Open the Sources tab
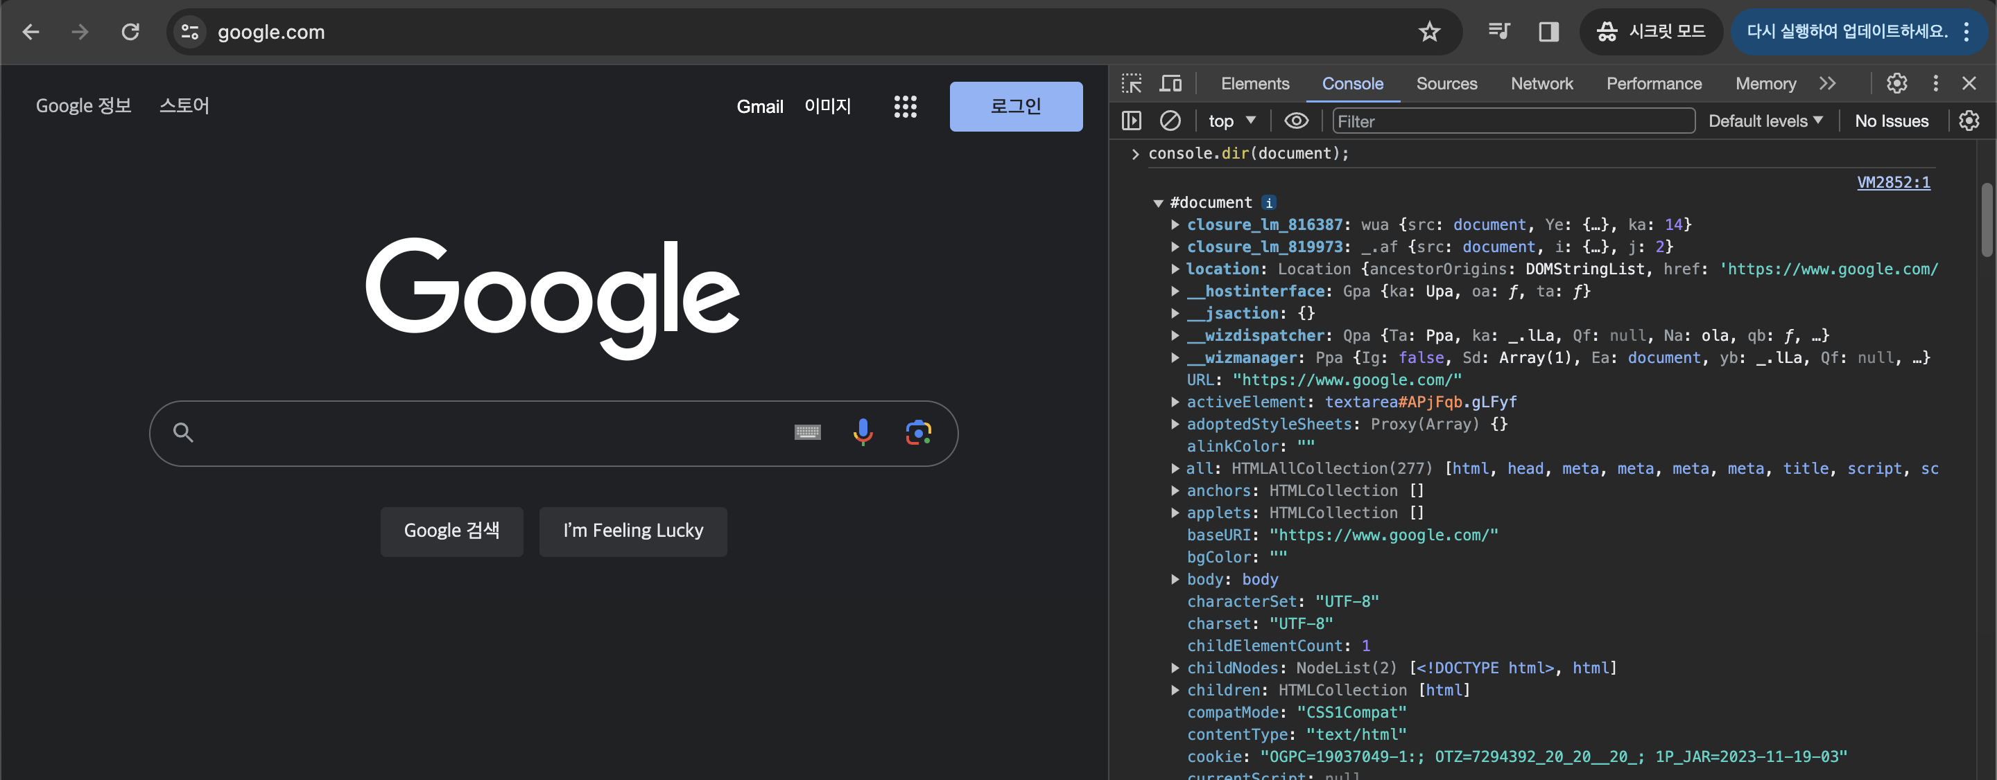The image size is (1997, 780). pos(1446,84)
